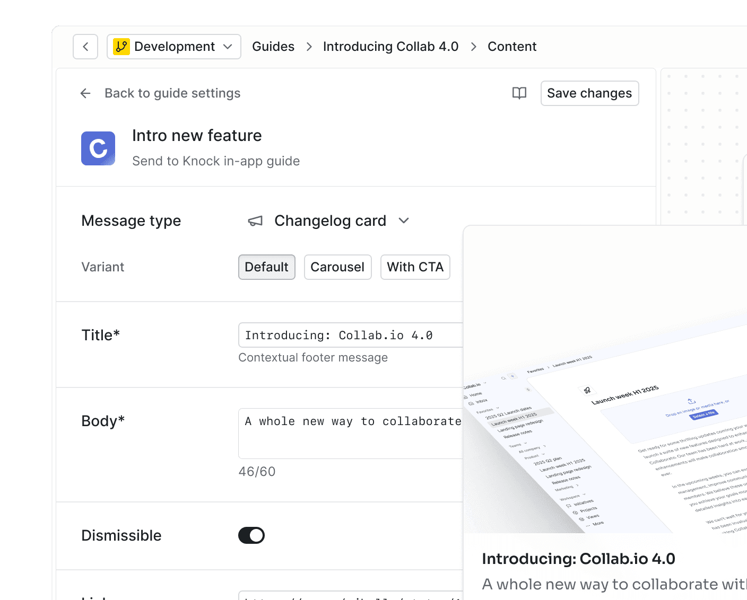Click the Body text area
Viewport: 747px width, 600px height.
(x=351, y=434)
